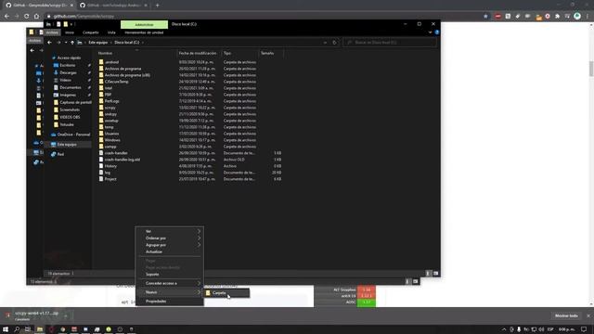Screen dimensions: 594x334
Task: Switch to the Compartir ribbon tab
Action: click(x=91, y=32)
